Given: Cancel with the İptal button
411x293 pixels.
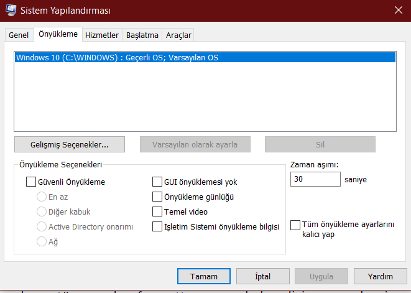Looking at the screenshot, I should pos(262,276).
